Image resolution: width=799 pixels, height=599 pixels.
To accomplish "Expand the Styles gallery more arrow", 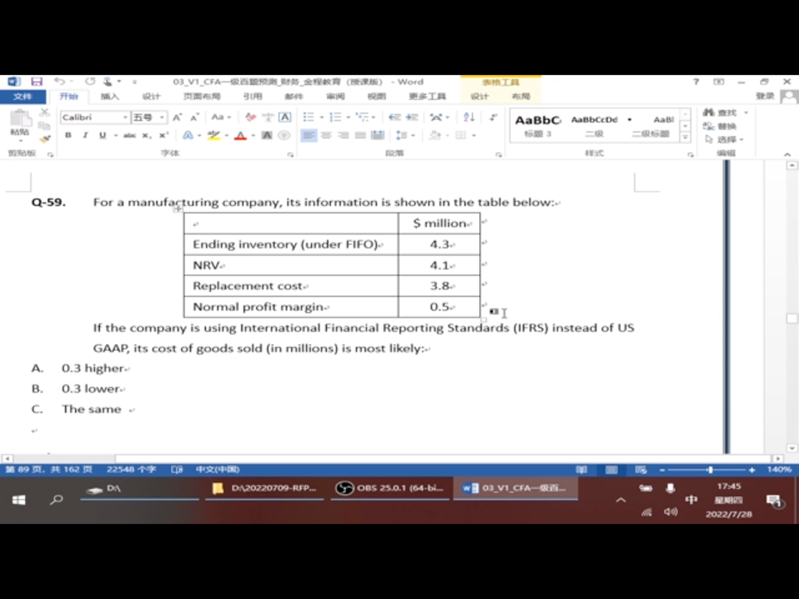I will coord(685,137).
